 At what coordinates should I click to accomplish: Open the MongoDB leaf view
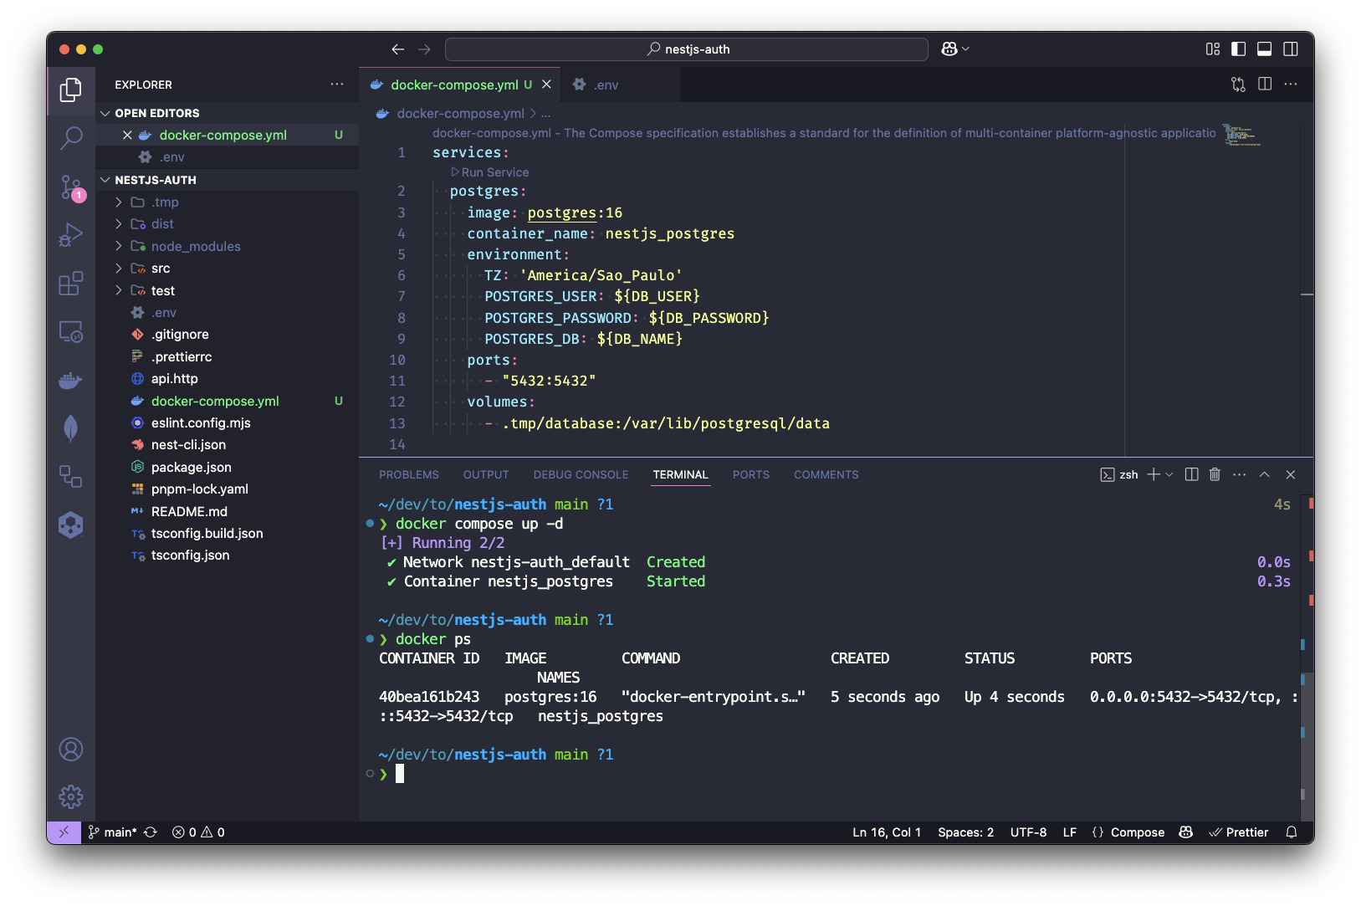pyautogui.click(x=71, y=428)
